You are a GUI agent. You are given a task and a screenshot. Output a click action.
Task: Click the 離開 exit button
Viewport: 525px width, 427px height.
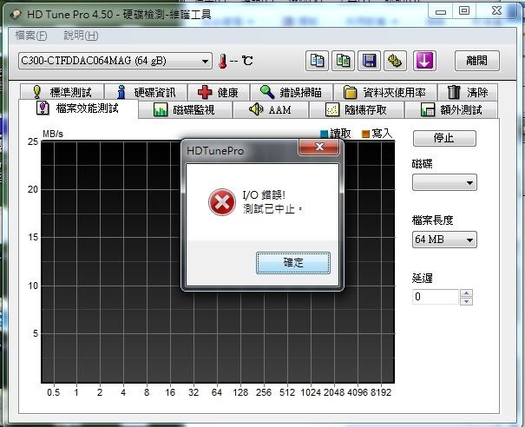click(x=477, y=61)
